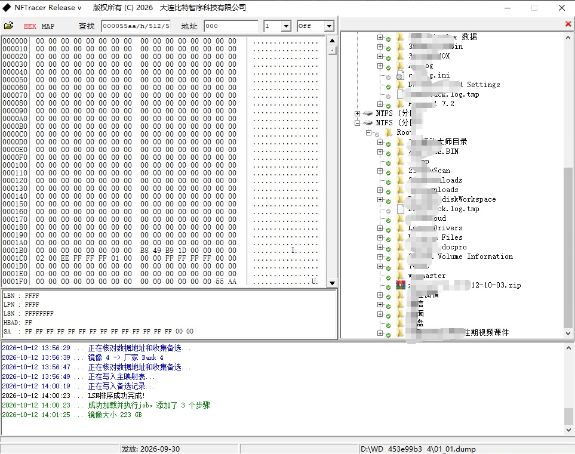Collapse the second NTFS partition node
The width and height of the screenshot is (575, 454).
coord(358,123)
